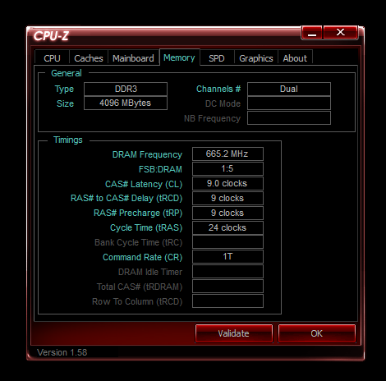Click the Size label
Screen dimensions: 386x381
coord(65,103)
